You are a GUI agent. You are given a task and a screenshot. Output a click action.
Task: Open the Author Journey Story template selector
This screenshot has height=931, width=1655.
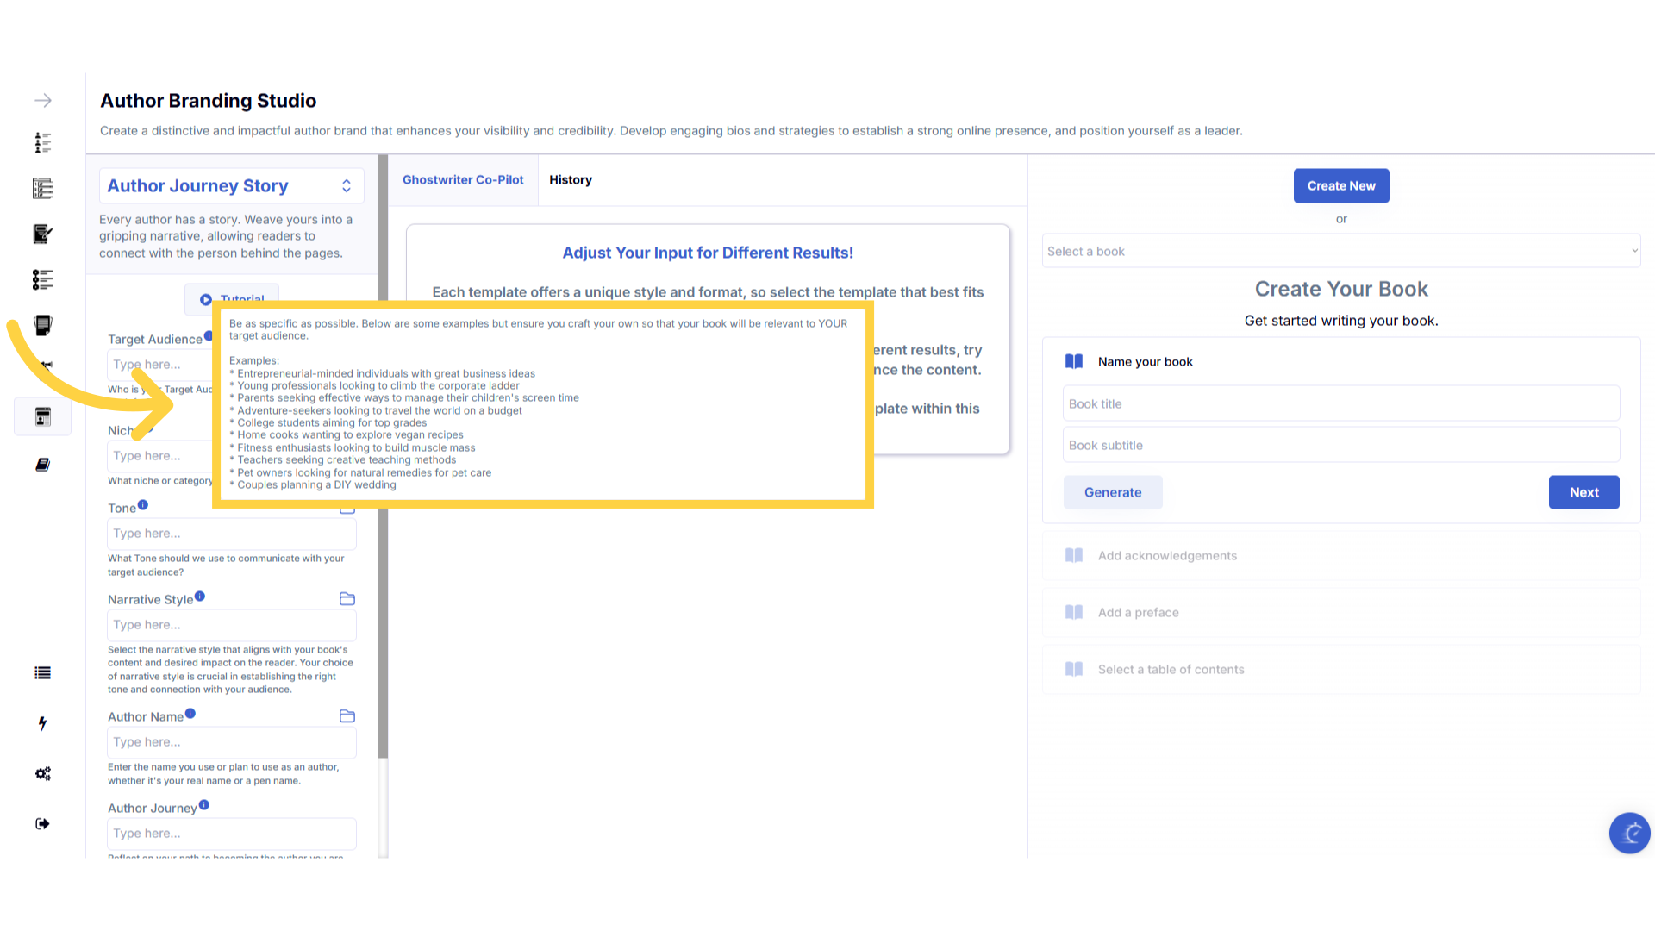point(231,186)
